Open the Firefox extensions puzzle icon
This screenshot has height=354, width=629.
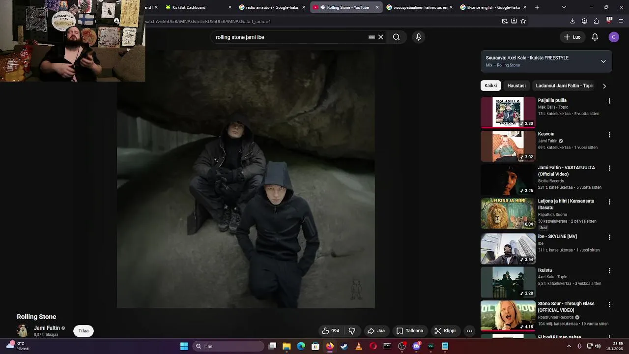(x=596, y=21)
